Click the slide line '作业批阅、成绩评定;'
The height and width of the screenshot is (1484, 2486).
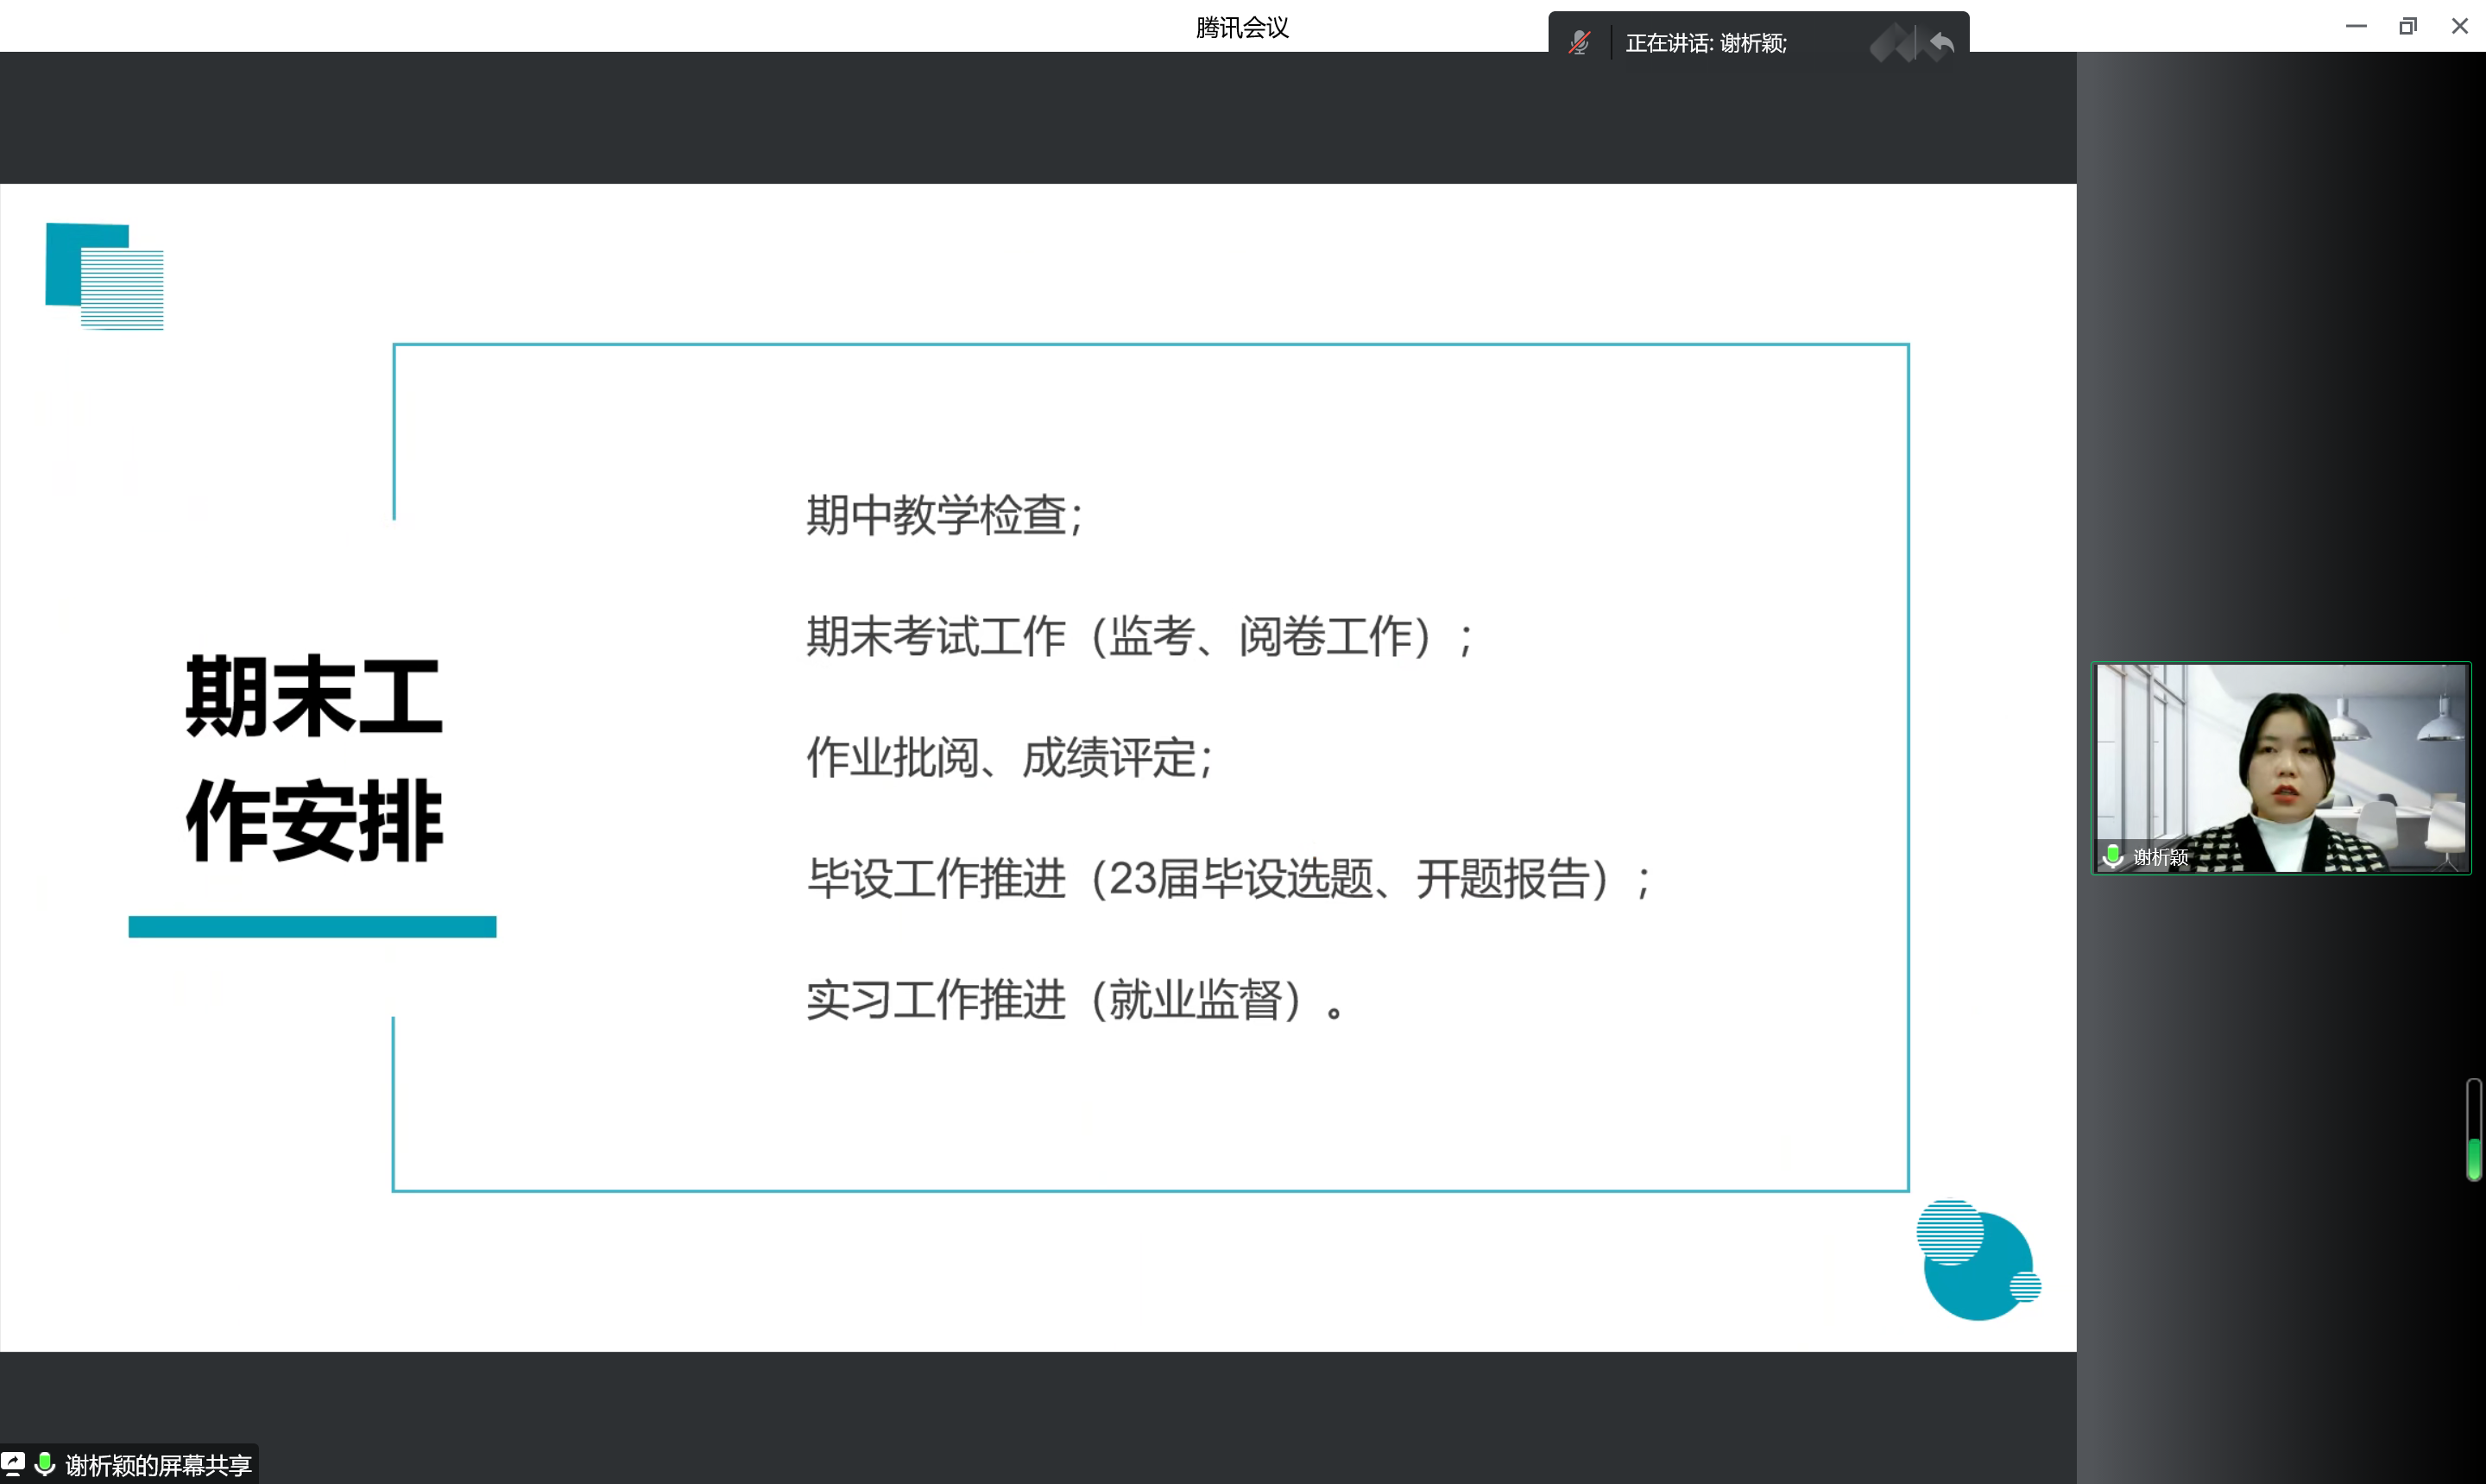tap(1010, 757)
